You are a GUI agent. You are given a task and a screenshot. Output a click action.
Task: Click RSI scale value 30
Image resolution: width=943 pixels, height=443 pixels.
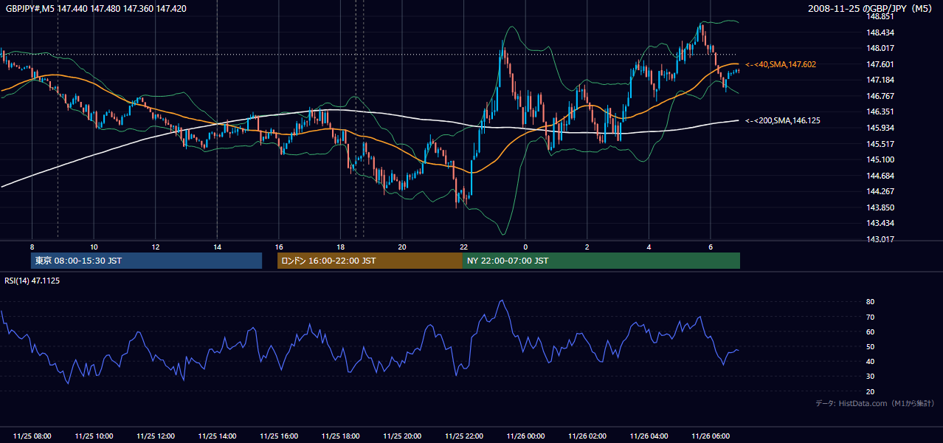pos(871,377)
